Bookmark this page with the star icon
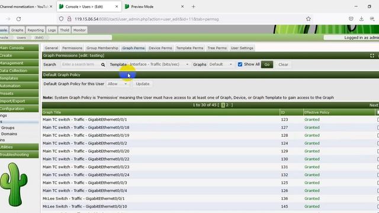Screen dimensions: 379x213 308,19
